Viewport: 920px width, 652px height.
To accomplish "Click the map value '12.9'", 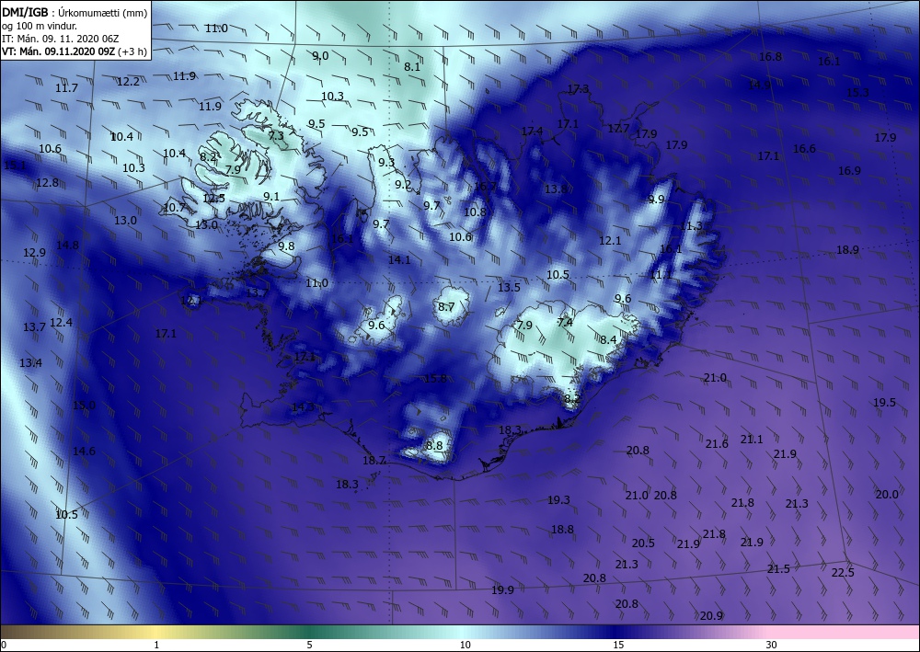I will 34,253.
